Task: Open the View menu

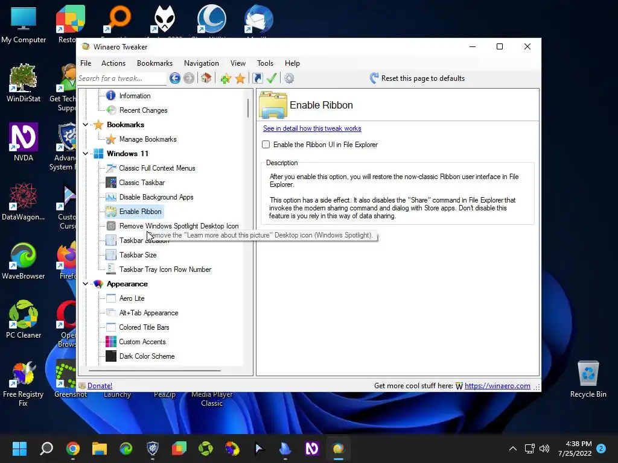Action: [238, 63]
